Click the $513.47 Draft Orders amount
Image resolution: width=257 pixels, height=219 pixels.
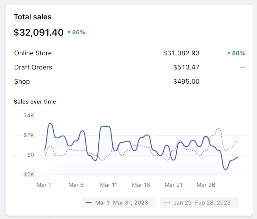186,68
